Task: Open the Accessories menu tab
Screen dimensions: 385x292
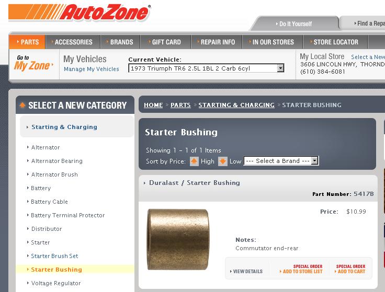Action: click(x=73, y=42)
